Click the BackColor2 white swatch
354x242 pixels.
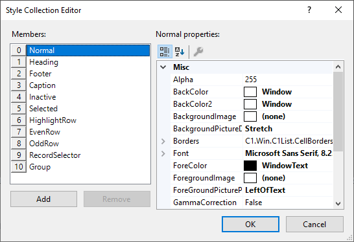(x=250, y=104)
